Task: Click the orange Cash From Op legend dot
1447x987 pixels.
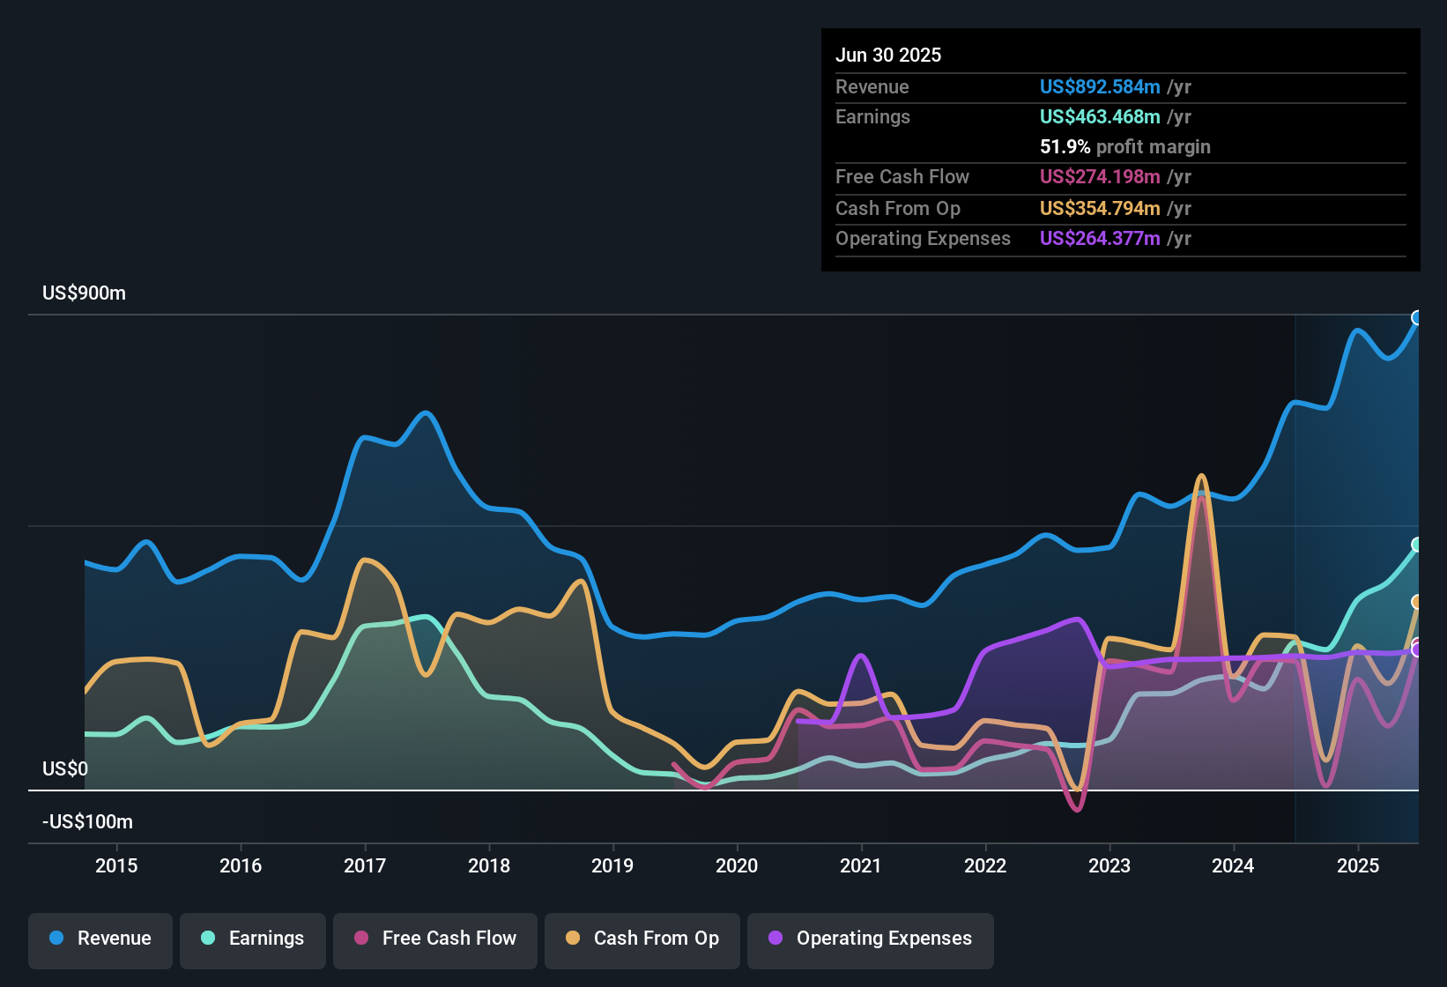Action: (x=573, y=938)
